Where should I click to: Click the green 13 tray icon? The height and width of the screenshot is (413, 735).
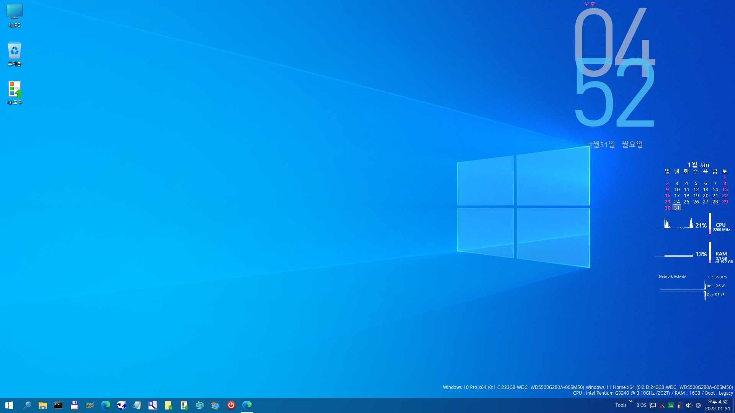pos(671,405)
